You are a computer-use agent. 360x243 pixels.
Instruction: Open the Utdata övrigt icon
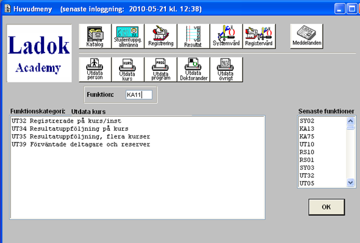pyautogui.click(x=226, y=70)
